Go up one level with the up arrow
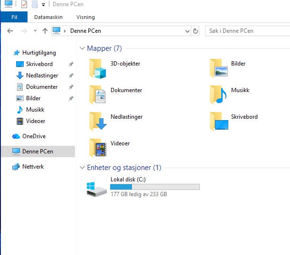The width and height of the screenshot is (290, 255). 45,31
